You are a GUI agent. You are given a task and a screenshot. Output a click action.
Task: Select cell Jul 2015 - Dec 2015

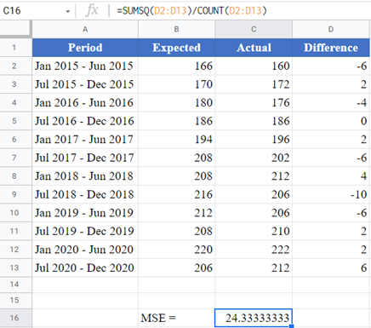click(x=85, y=84)
